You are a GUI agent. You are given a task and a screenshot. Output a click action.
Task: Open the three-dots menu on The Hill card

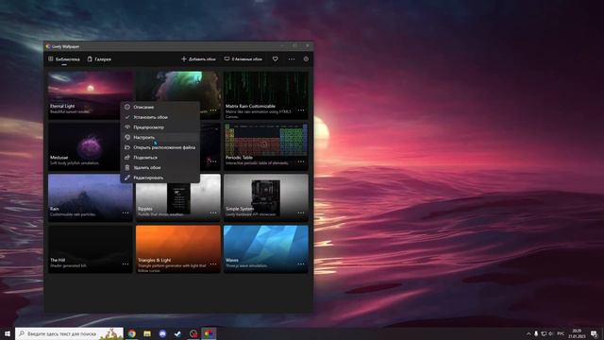[126, 264]
